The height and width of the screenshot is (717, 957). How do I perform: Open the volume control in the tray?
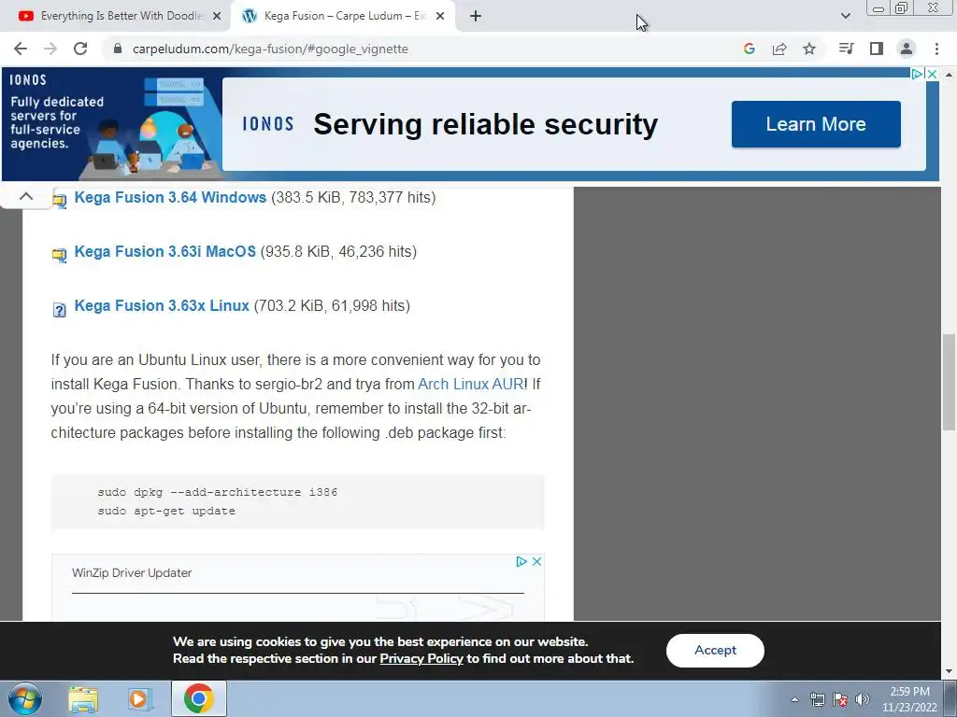point(863,699)
